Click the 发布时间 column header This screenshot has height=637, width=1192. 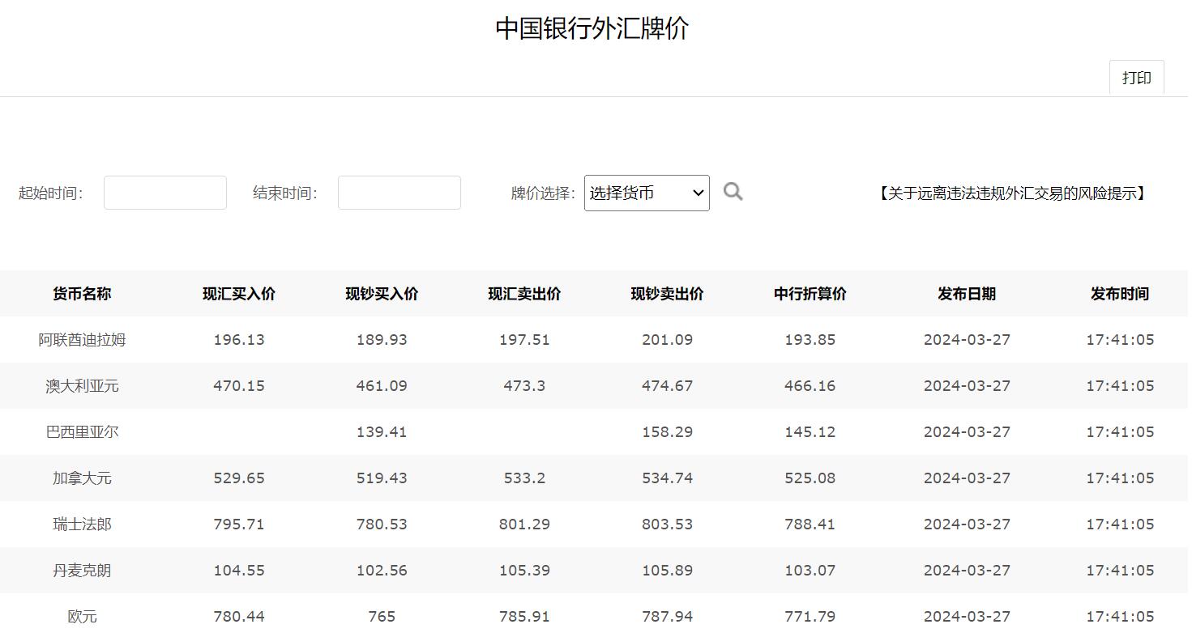click(x=1120, y=294)
